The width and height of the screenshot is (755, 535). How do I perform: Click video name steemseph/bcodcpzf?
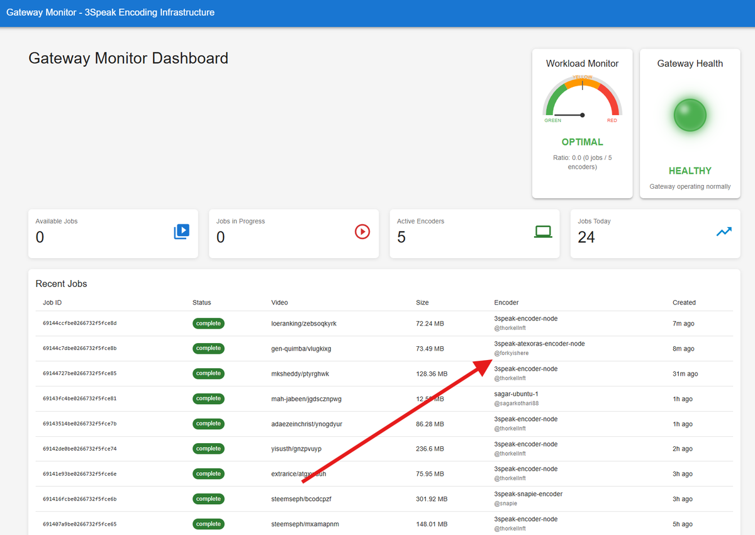tap(301, 499)
